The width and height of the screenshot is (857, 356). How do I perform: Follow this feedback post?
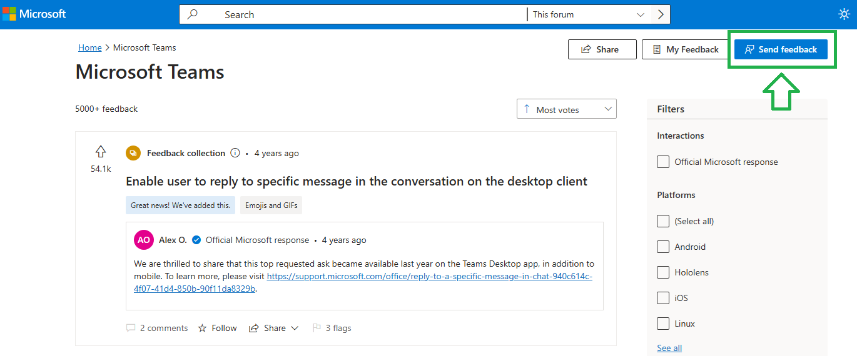[218, 328]
